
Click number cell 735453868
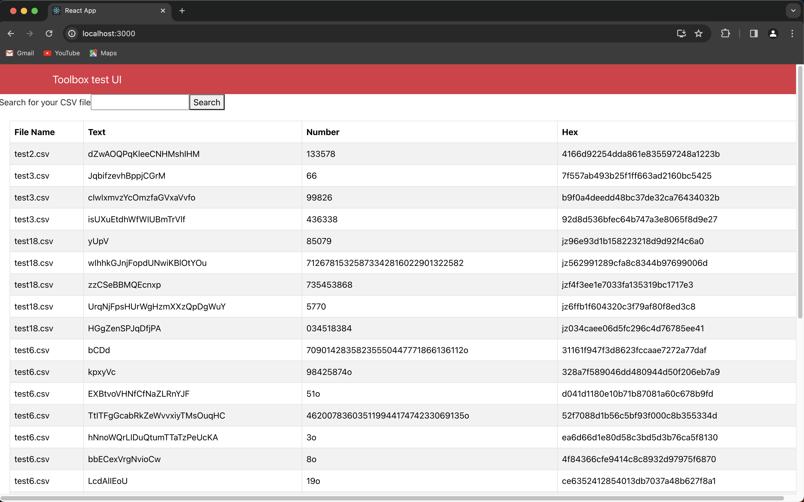[x=429, y=285]
